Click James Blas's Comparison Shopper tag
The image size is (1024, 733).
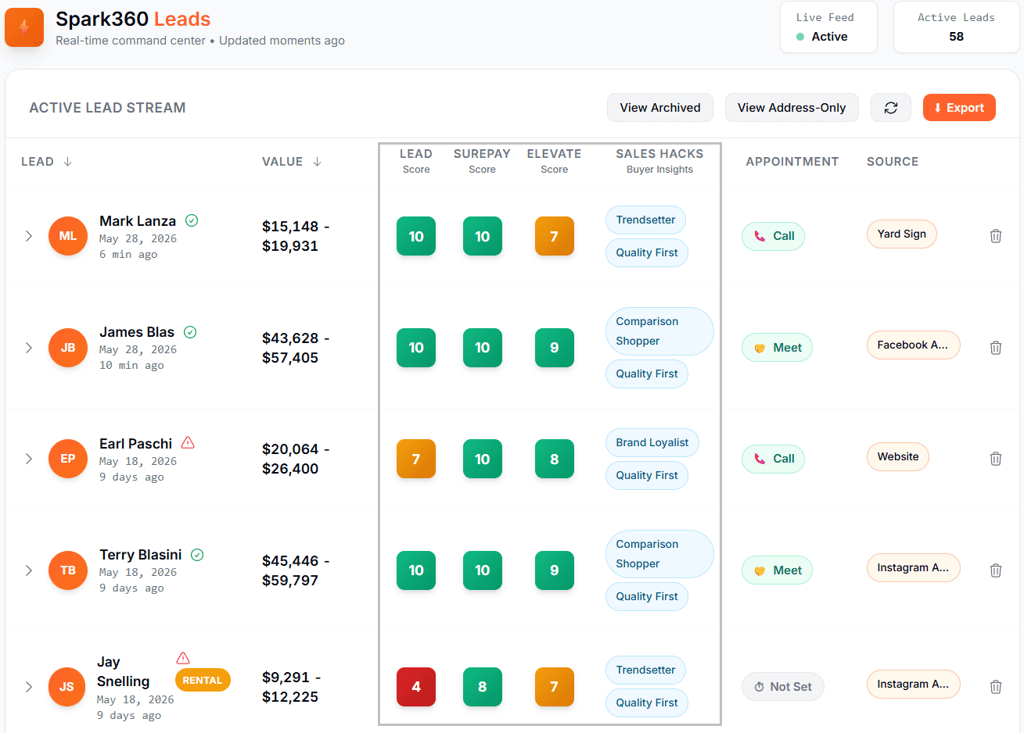[659, 331]
